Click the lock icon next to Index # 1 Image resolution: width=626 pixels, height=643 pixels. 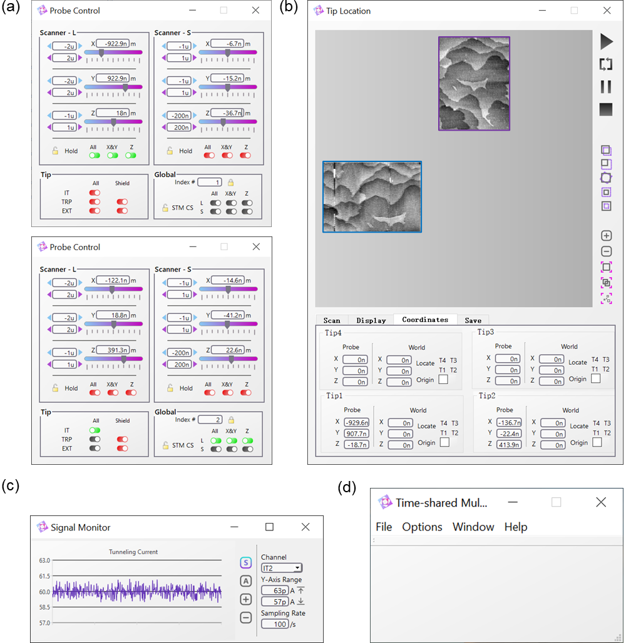pos(231,182)
